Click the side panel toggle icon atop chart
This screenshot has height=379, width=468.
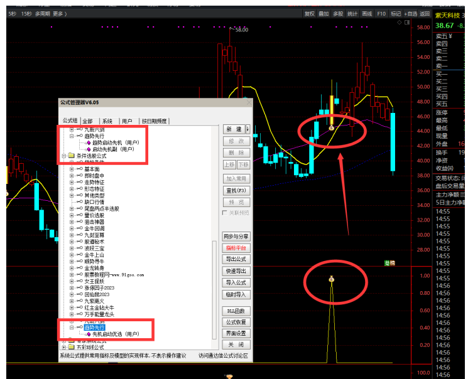point(407,23)
